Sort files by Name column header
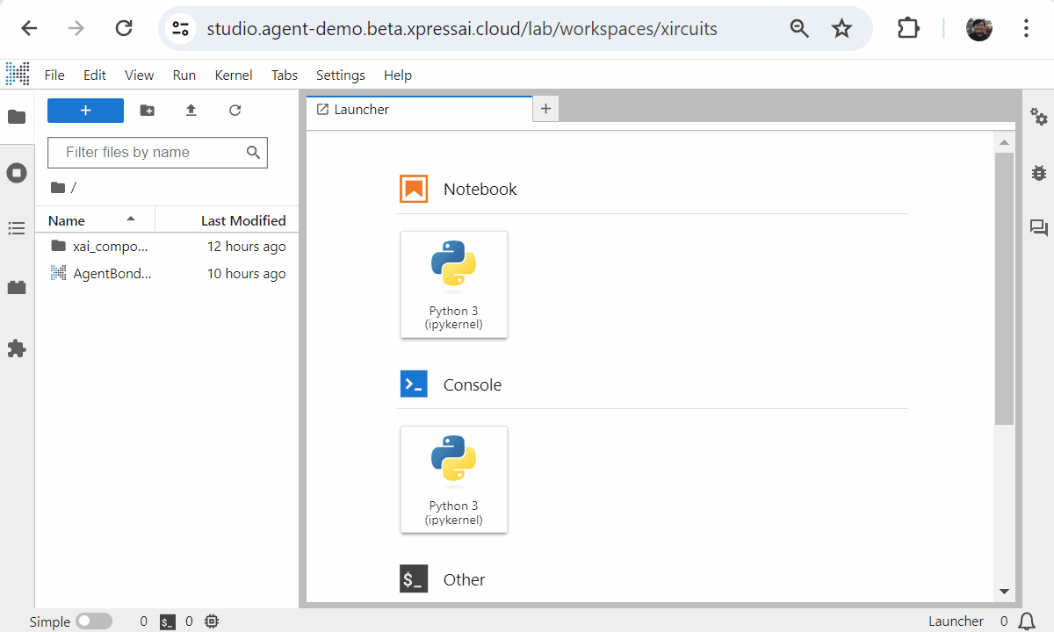Screen dimensions: 1054x632 95,220
